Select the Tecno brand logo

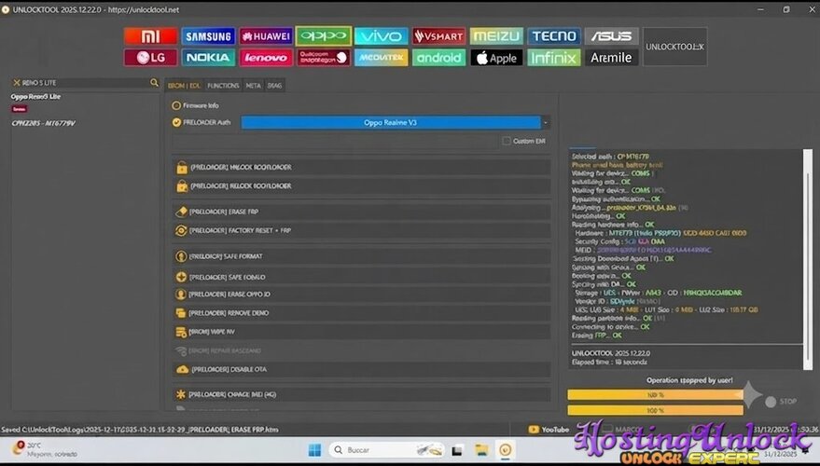click(554, 36)
